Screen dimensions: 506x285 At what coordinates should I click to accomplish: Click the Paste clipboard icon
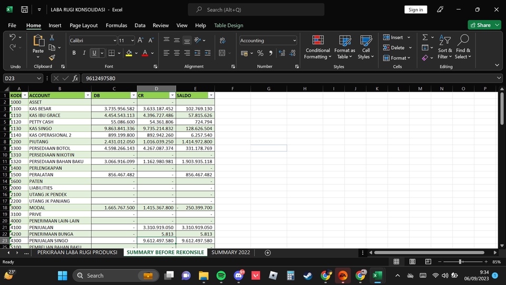click(38, 41)
